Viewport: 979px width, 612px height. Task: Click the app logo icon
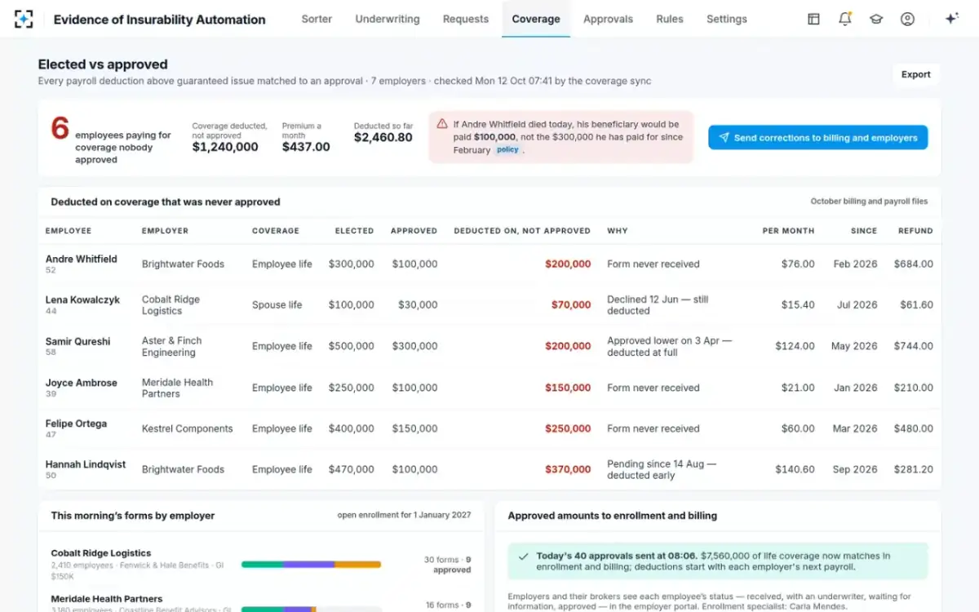point(24,19)
